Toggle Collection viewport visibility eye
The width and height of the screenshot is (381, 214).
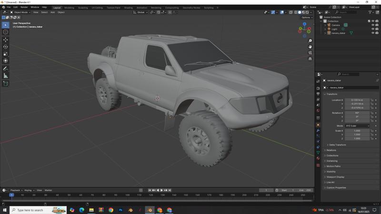(x=373, y=21)
